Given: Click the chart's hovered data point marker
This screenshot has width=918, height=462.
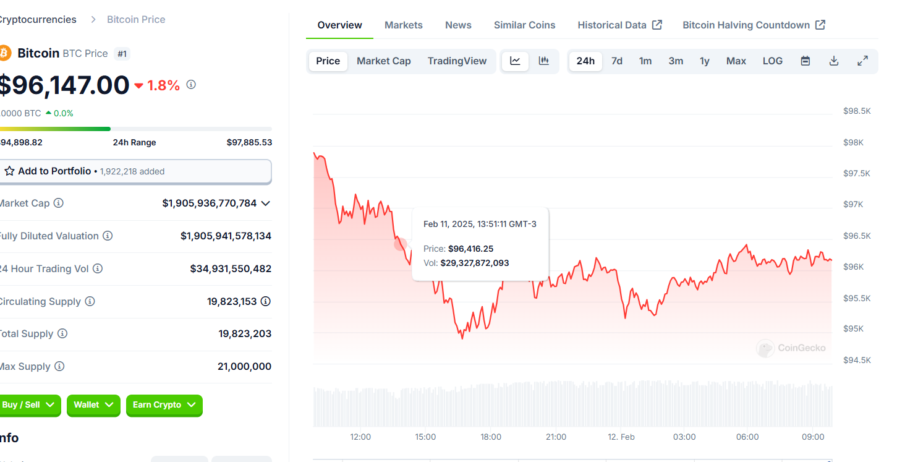Looking at the screenshot, I should tap(400, 244).
